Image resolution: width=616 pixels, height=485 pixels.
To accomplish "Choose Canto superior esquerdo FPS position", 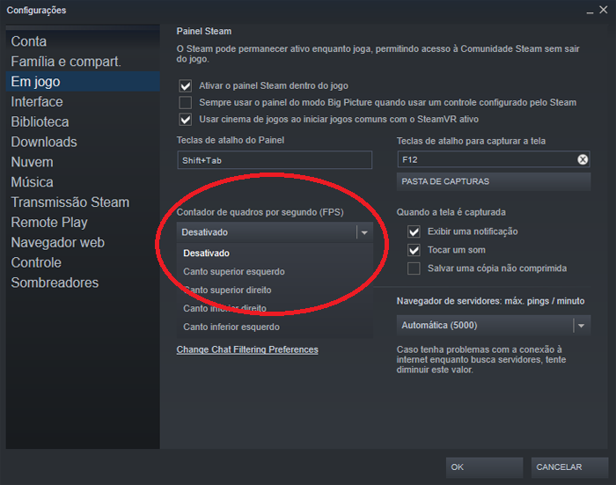I will coord(275,272).
